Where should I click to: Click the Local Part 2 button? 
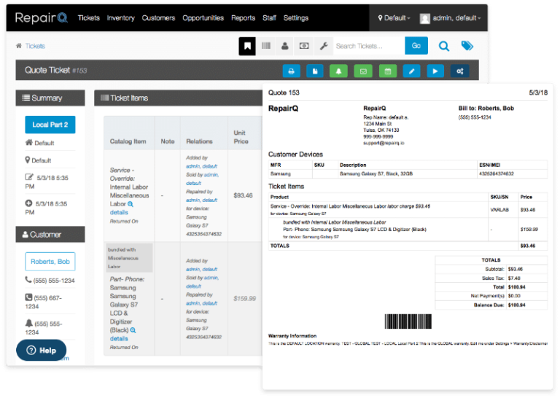pos(50,125)
